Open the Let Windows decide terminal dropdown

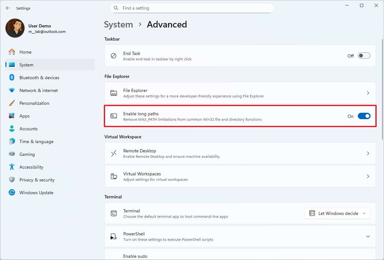(337, 213)
